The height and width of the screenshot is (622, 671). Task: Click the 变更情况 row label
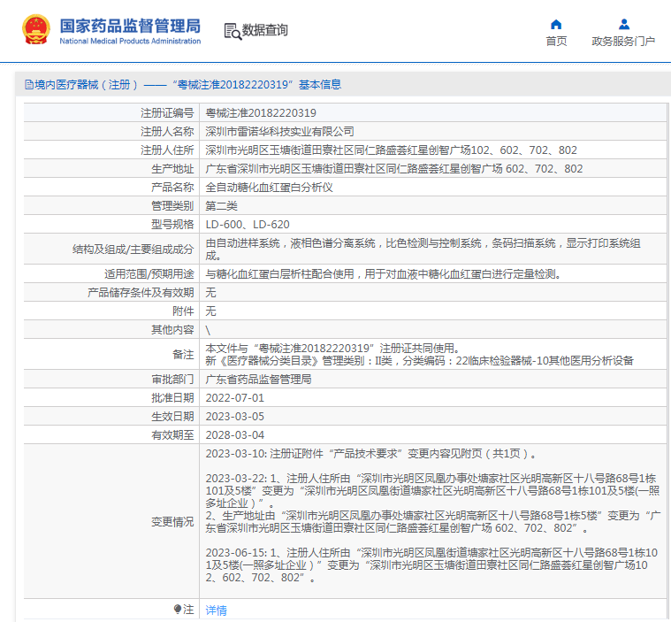[172, 522]
